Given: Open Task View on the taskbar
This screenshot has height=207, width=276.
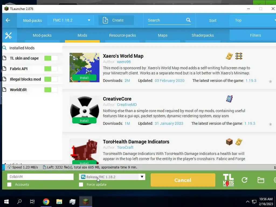Looking at the screenshot, I should (x=32, y=202).
